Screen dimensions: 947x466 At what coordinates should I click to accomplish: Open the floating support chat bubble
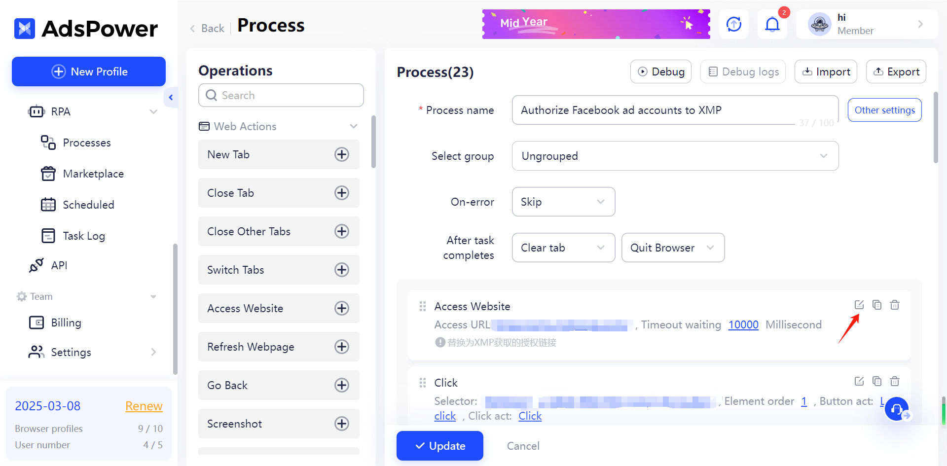pos(897,409)
